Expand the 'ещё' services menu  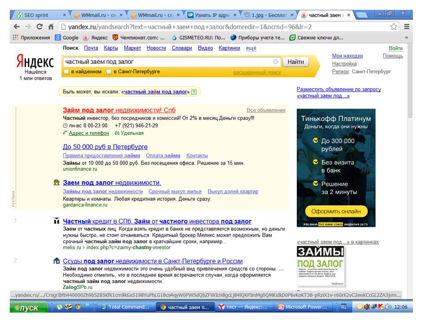tap(251, 48)
